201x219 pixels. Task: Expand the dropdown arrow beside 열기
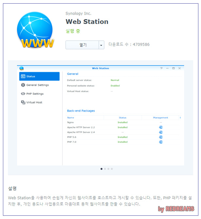pos(101,45)
